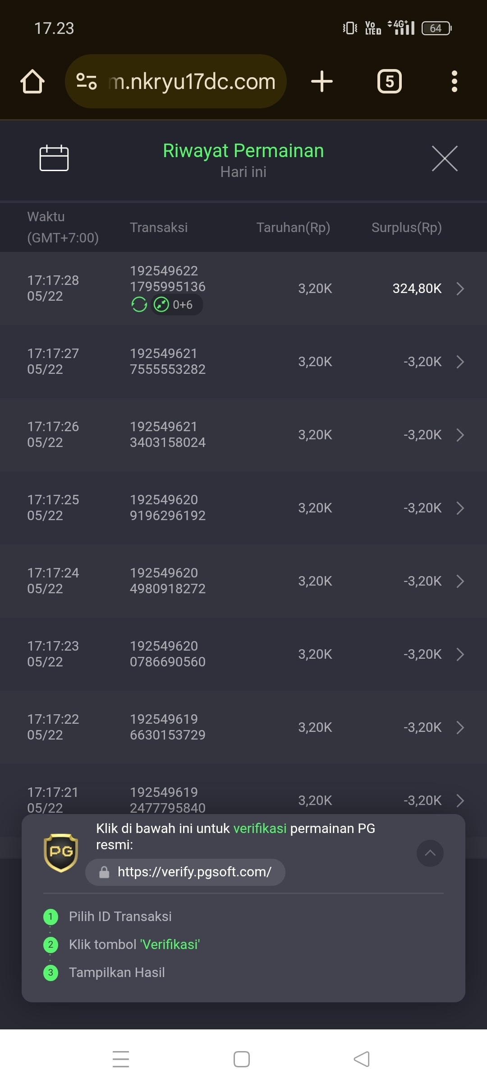Expand details for the 17:17:27 transaction
Viewport: 487px width, 1089px height.
[x=460, y=362]
